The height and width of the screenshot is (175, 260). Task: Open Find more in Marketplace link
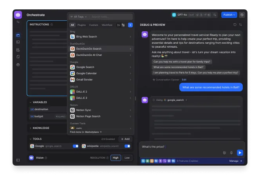point(85,132)
